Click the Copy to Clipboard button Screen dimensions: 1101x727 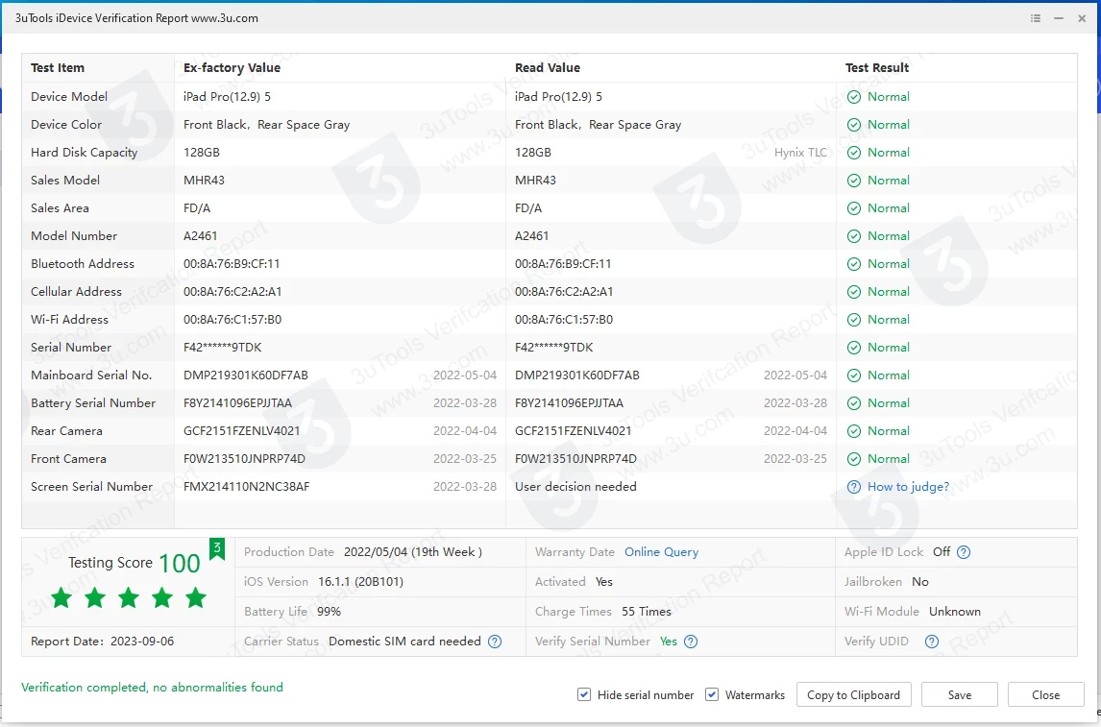click(x=854, y=694)
